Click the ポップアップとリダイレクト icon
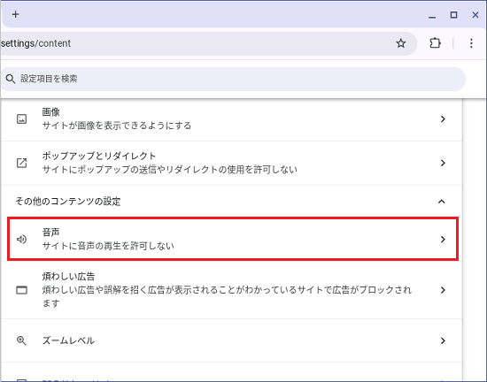Screen dimensions: 487x382 [x=21, y=163]
